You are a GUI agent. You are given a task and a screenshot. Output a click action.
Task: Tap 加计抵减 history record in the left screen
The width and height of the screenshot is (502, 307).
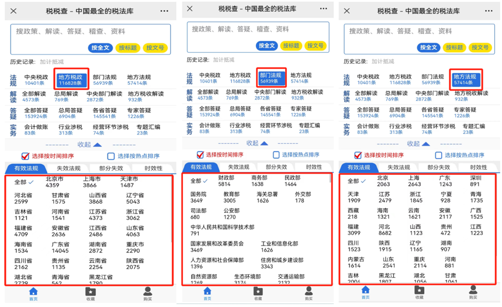pos(51,62)
